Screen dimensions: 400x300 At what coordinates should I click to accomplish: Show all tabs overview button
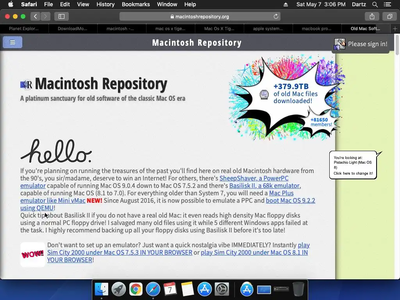point(389,16)
